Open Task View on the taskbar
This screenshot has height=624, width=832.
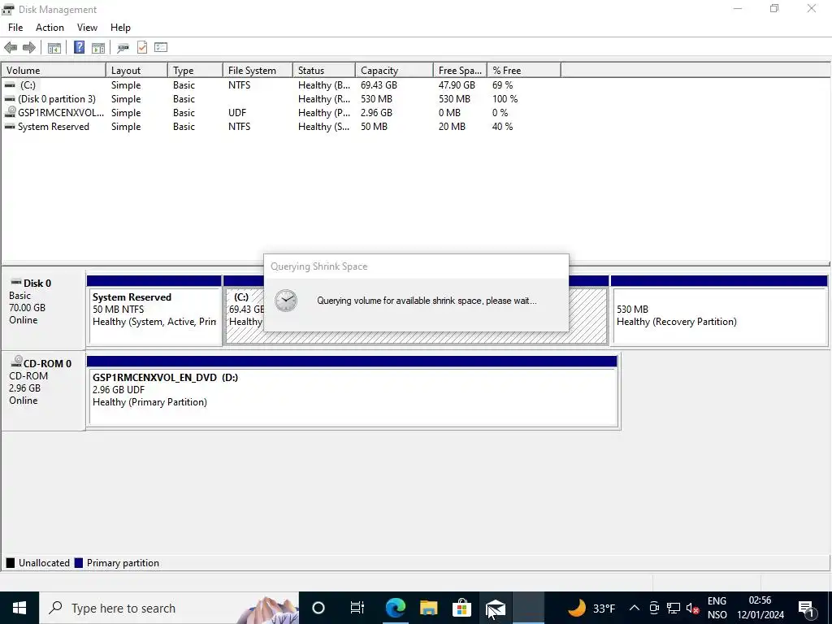point(357,608)
